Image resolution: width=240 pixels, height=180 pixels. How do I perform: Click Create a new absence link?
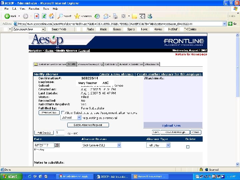(x=116, y=74)
